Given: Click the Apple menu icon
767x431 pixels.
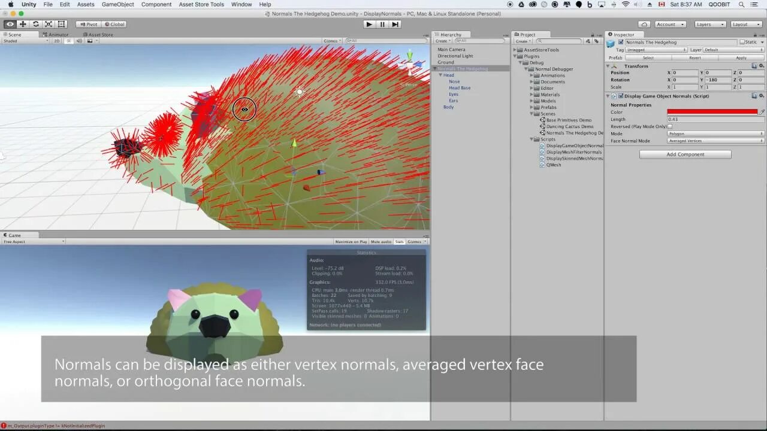Looking at the screenshot, I should tap(11, 4).
